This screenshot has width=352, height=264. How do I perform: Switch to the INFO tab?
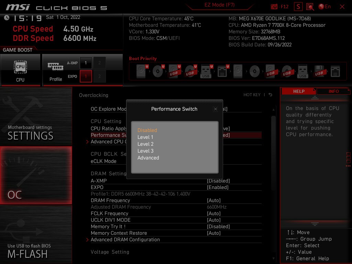[333, 91]
